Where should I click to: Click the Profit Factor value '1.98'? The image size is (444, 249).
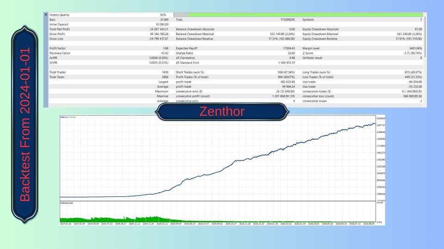166,48
